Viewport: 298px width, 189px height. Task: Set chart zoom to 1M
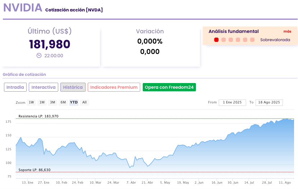(42, 102)
